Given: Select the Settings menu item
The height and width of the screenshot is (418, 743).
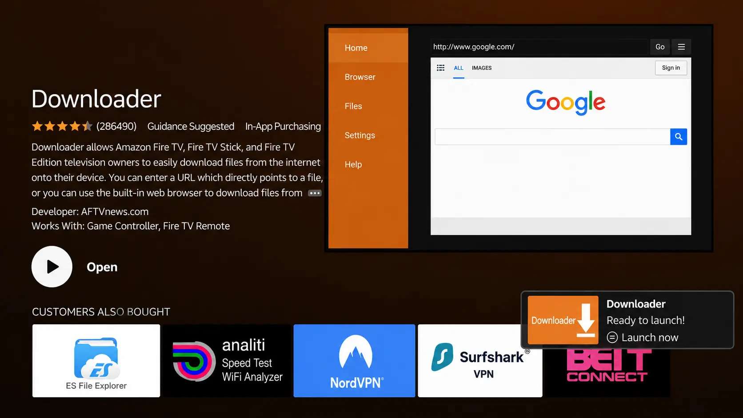Looking at the screenshot, I should tap(360, 135).
